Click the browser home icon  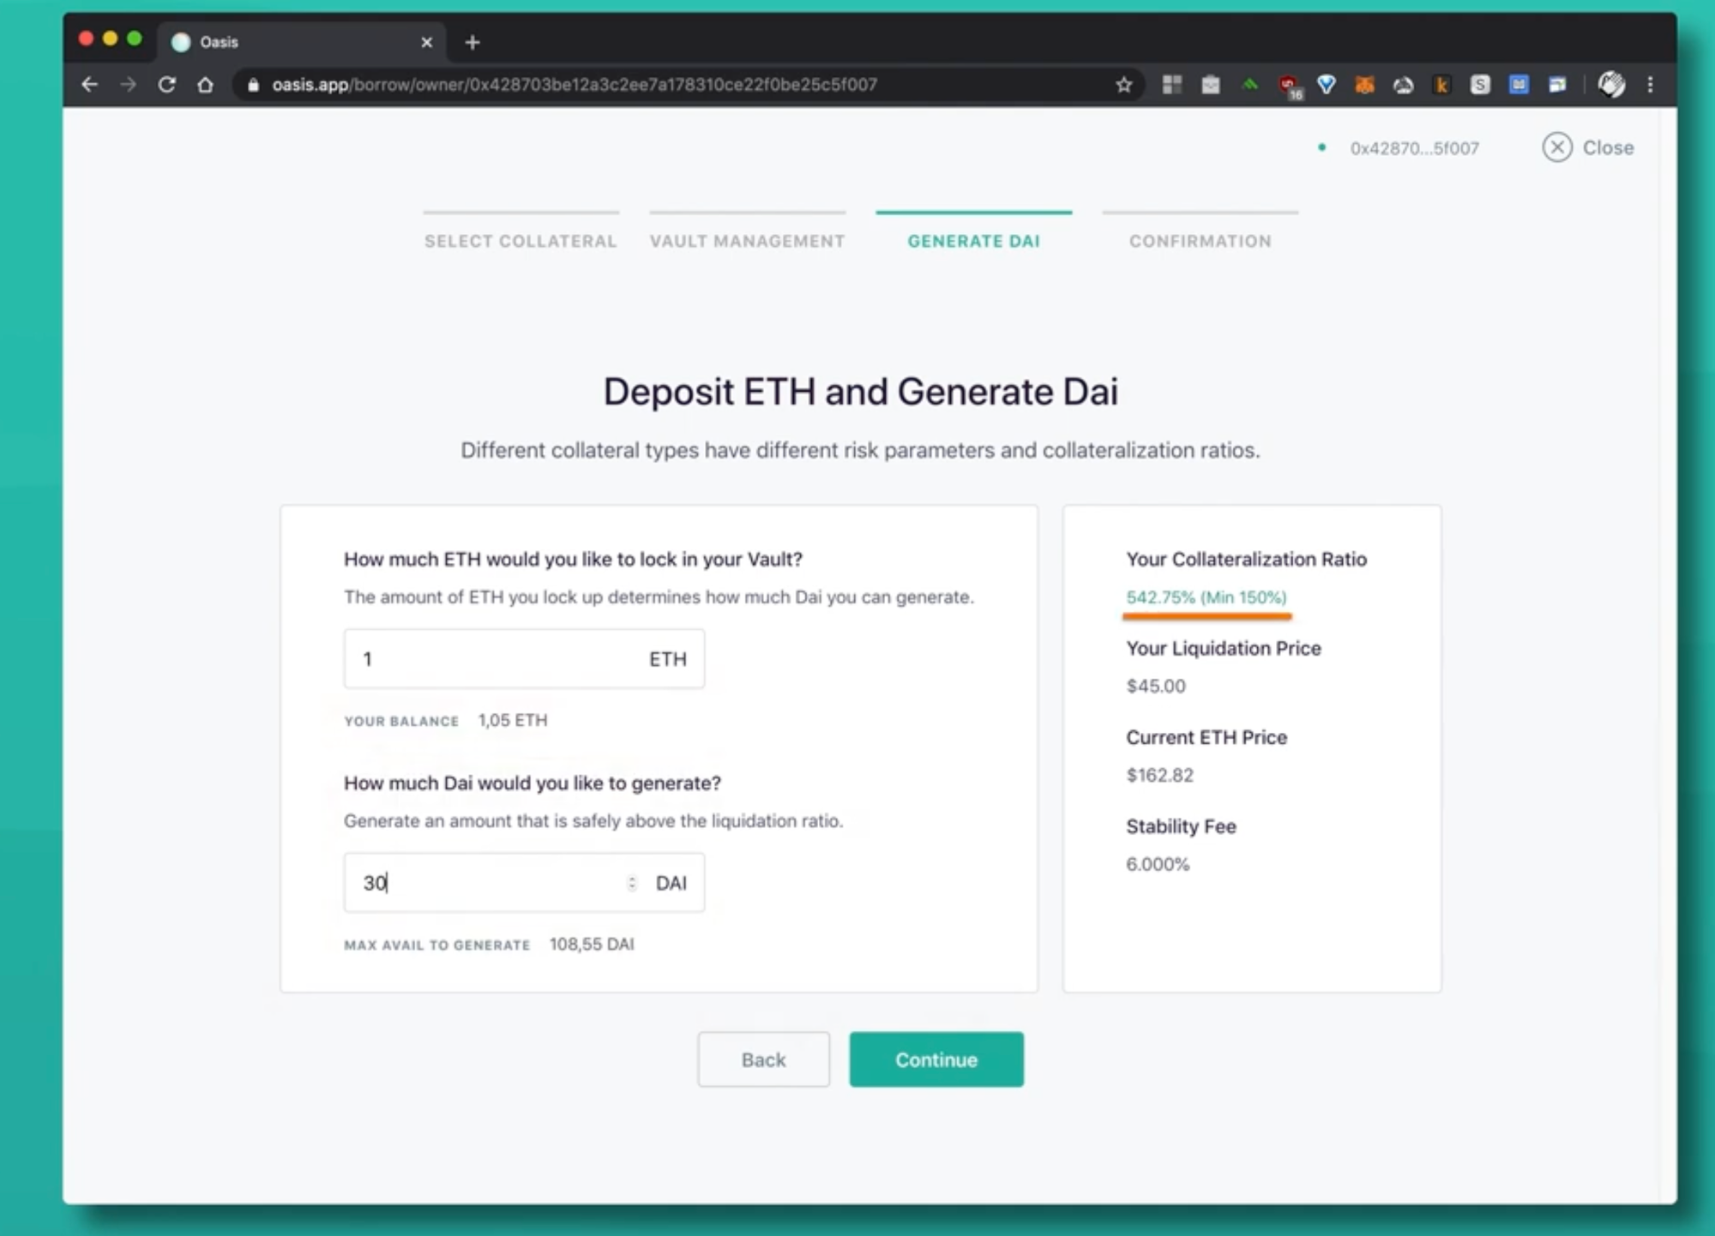click(205, 85)
